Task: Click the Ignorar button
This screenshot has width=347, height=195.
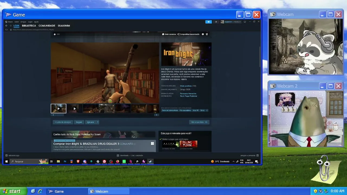Action: [91, 122]
